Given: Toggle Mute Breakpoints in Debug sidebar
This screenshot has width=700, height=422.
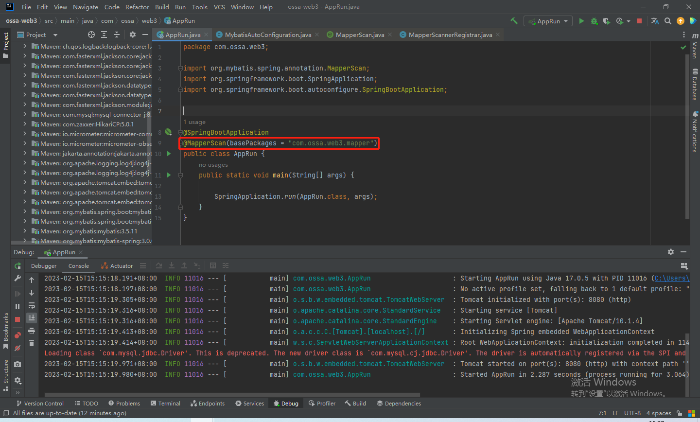Looking at the screenshot, I should (17, 348).
